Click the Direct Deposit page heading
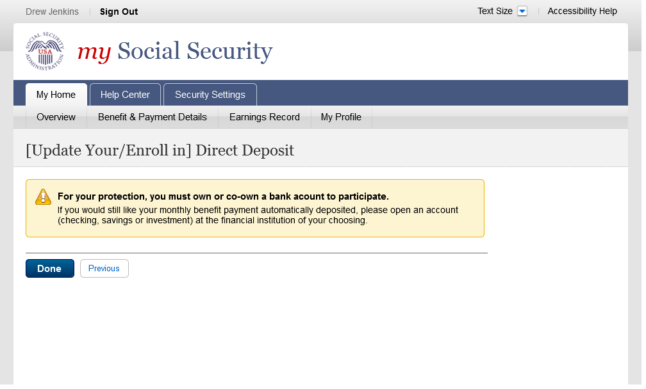 pos(160,151)
